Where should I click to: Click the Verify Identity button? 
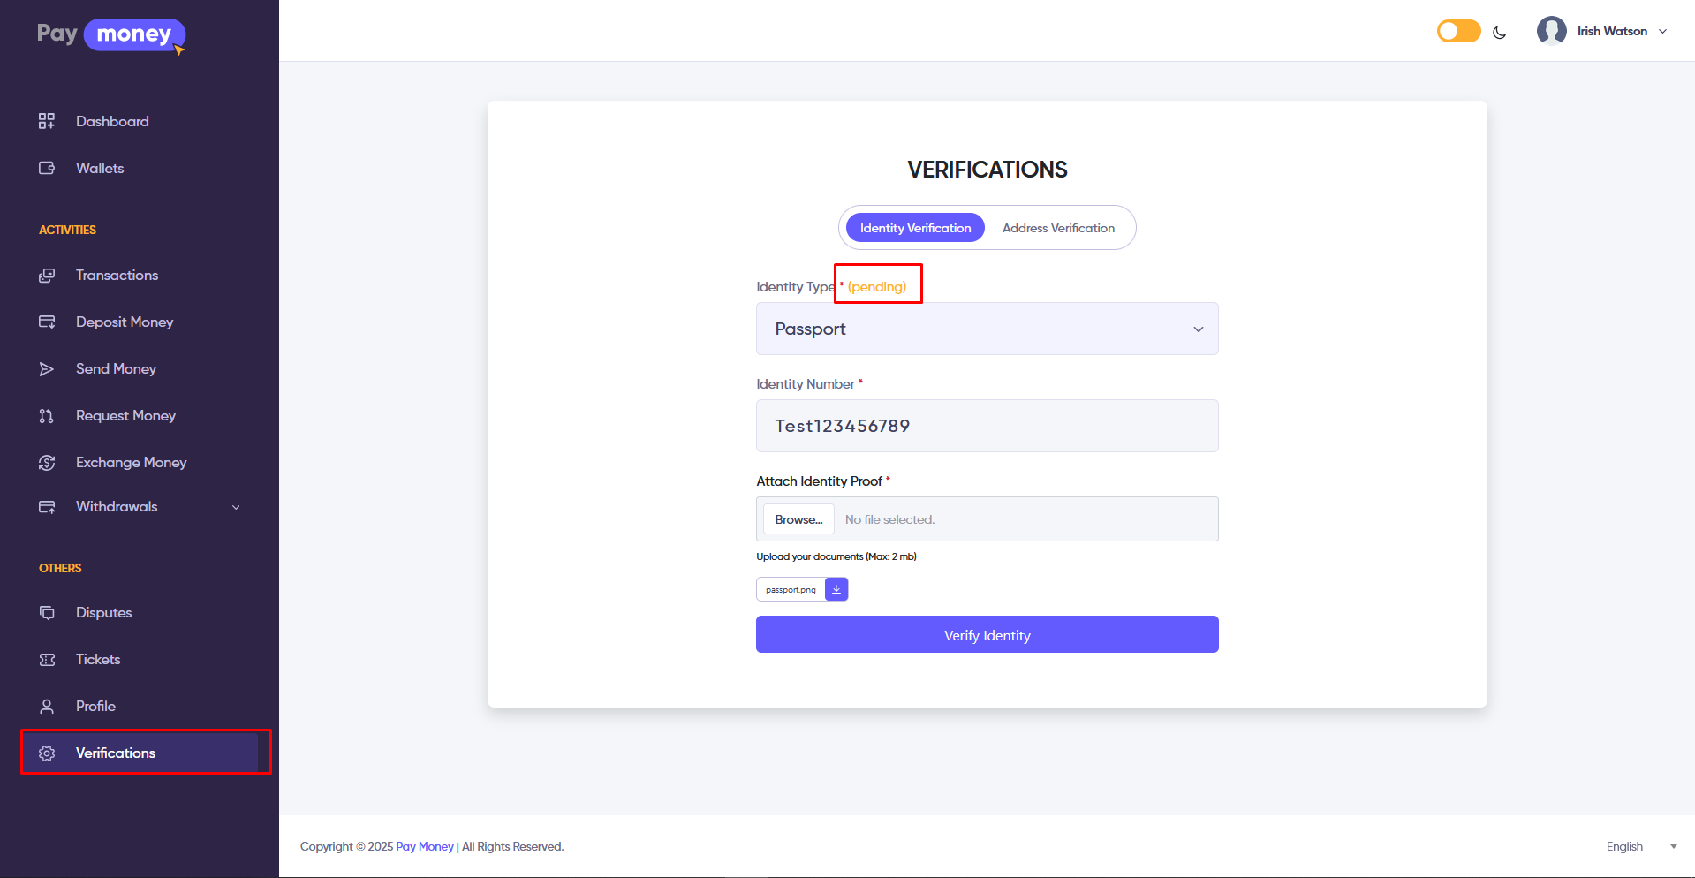tap(987, 634)
